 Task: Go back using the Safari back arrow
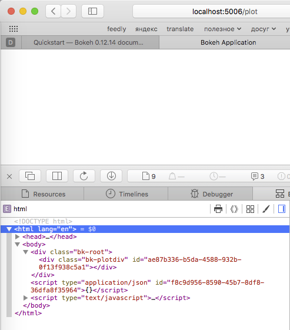[54, 11]
